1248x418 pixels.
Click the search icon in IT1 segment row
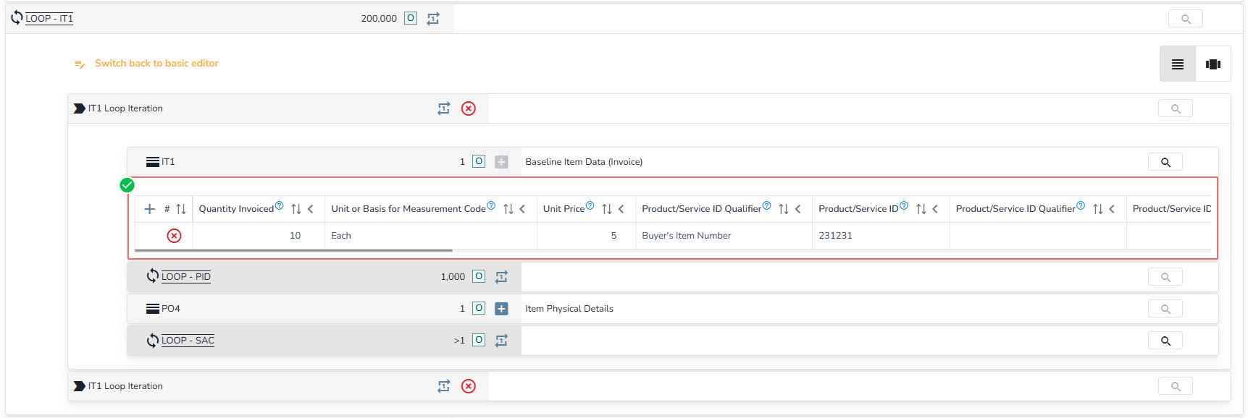(1165, 162)
